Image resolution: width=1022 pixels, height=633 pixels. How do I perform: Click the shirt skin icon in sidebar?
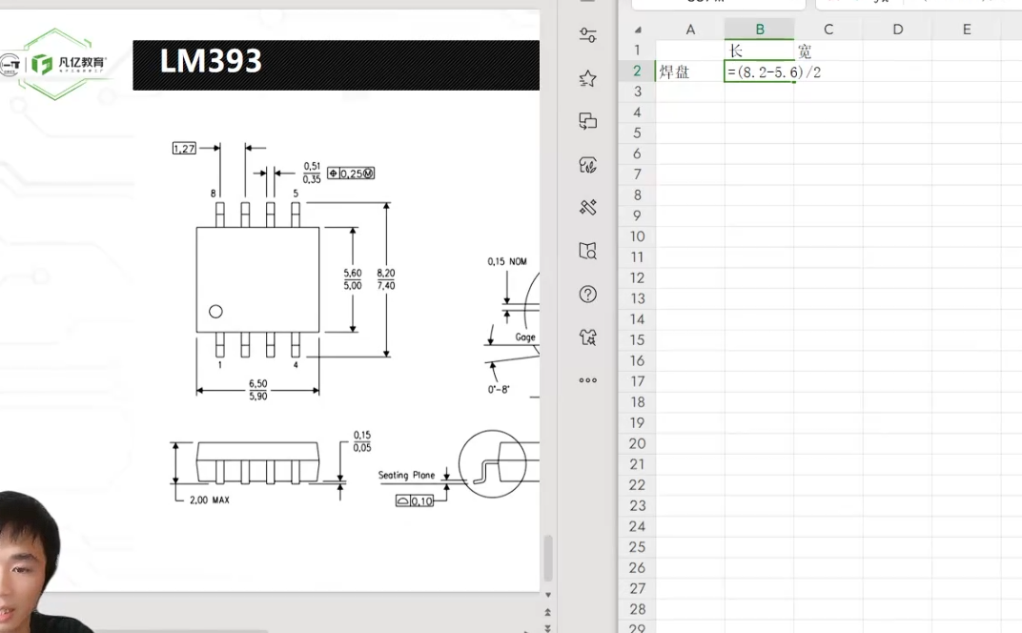588,337
